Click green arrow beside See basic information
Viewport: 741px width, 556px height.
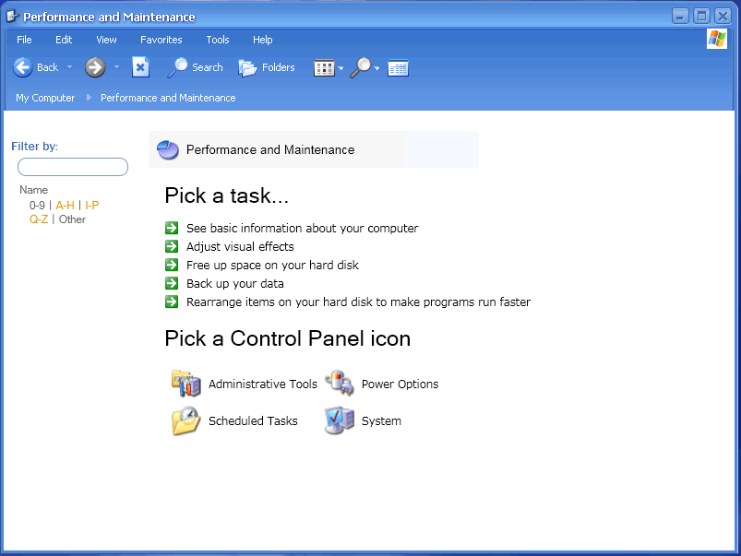click(172, 228)
